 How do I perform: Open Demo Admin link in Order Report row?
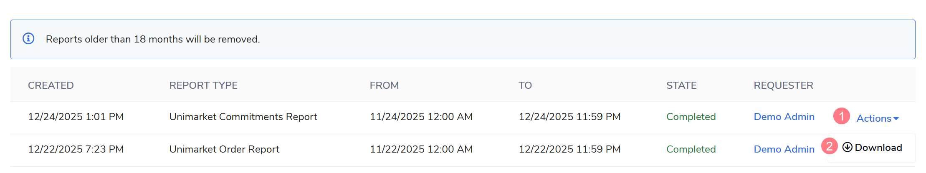(x=784, y=149)
